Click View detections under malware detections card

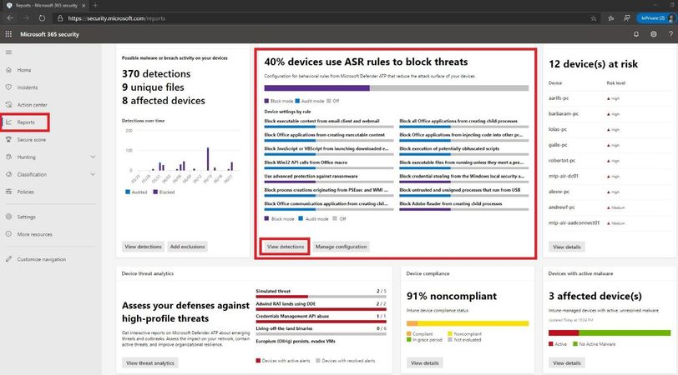[x=143, y=247]
